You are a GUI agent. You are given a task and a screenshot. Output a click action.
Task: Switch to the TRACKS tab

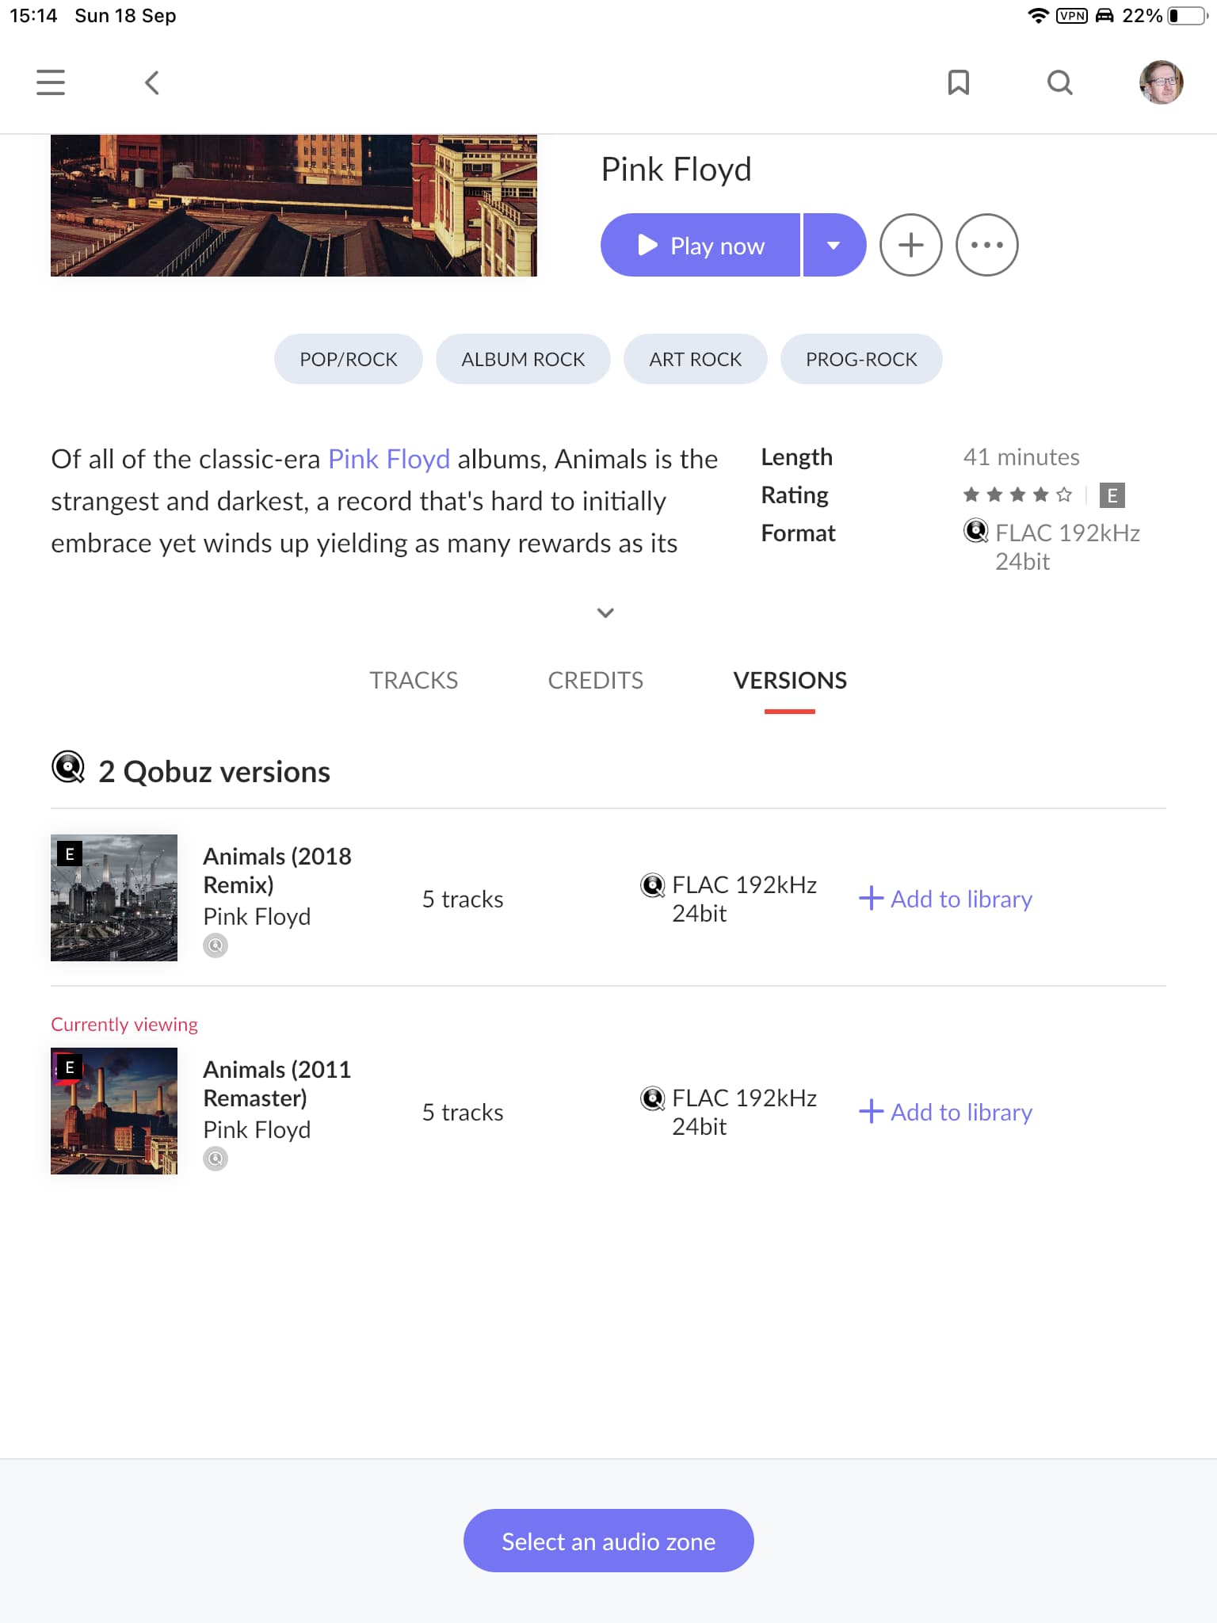click(414, 680)
